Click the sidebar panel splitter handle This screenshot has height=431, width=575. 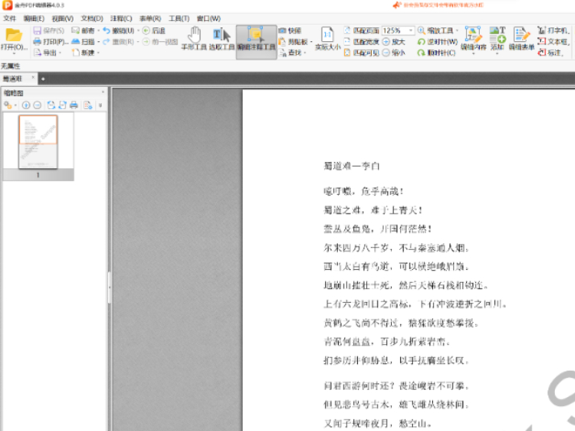click(109, 288)
